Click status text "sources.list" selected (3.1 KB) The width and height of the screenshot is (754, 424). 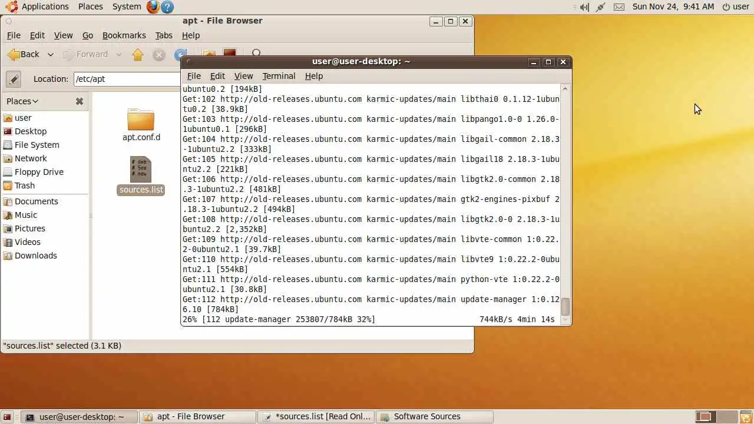tap(62, 346)
